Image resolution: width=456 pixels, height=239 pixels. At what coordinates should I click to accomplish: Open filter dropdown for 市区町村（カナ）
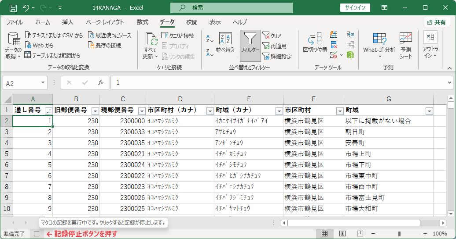(x=210, y=111)
